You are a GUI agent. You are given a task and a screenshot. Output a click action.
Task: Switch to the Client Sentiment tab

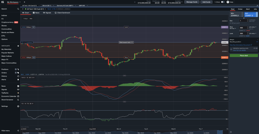point(62,13)
